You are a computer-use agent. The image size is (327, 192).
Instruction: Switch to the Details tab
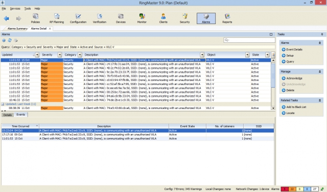(8, 115)
